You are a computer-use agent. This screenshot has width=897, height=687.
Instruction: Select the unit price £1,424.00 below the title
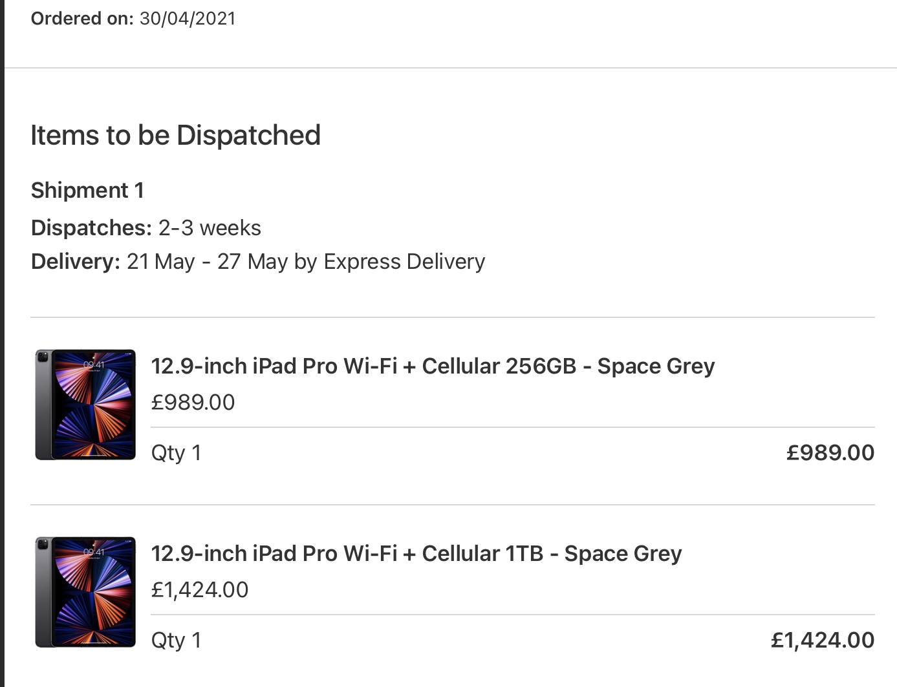pyautogui.click(x=200, y=589)
